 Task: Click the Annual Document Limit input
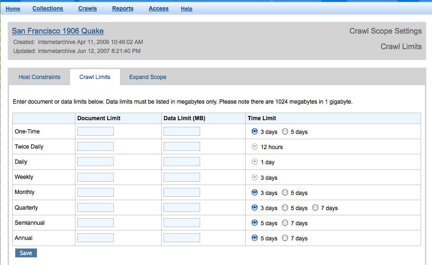[95, 238]
